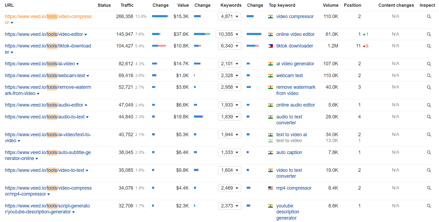This screenshot has height=222, width=439.
Task: Click India flag next to webcam test
Action: pyautogui.click(x=270, y=76)
